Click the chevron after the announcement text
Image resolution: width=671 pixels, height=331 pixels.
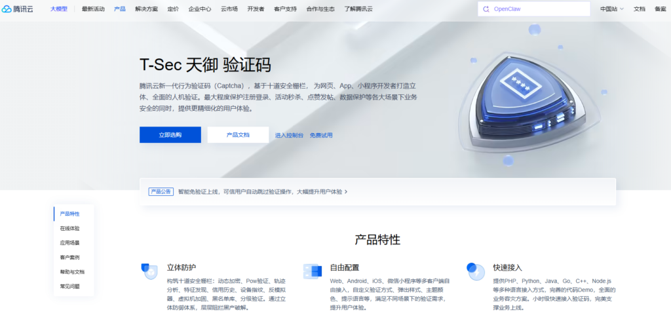tap(346, 192)
